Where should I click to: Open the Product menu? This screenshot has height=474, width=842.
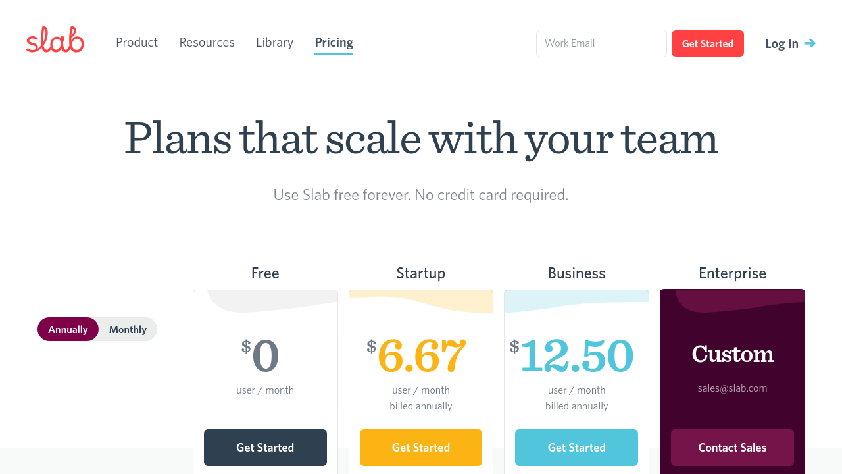pos(137,43)
